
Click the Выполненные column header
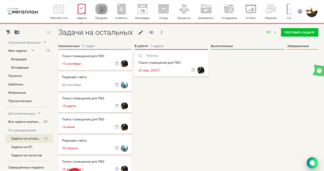[222, 46]
